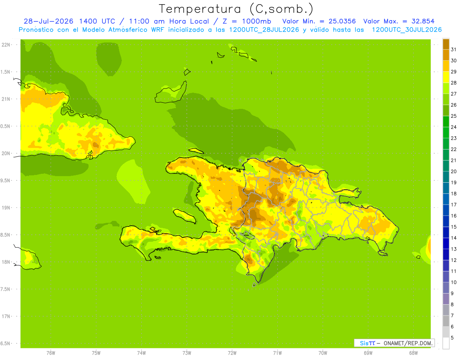Click the colorbar label "10"
The width and height of the screenshot is (464, 358).
tap(454, 282)
